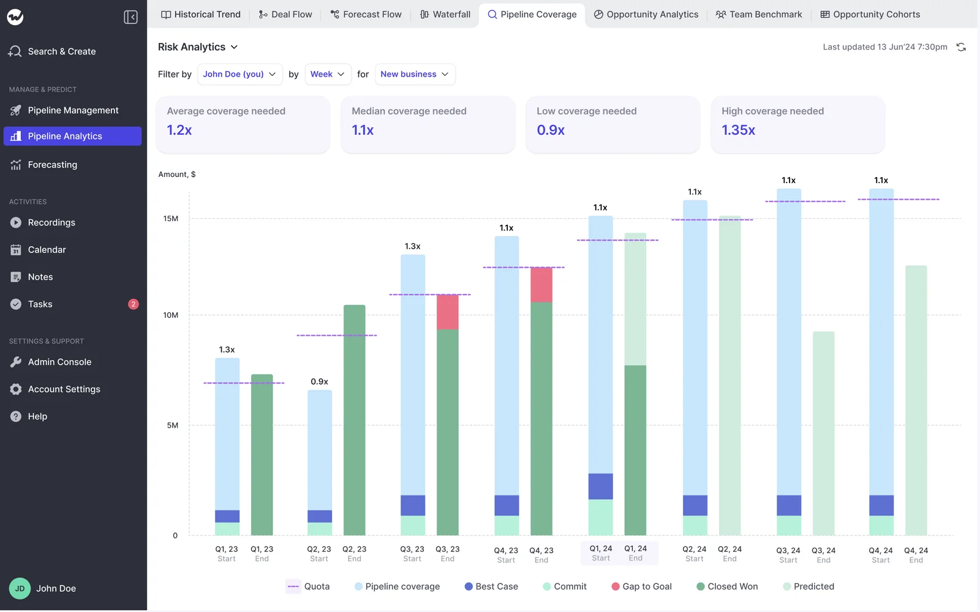
Task: Click the Median coverage needed card
Action: pos(428,124)
